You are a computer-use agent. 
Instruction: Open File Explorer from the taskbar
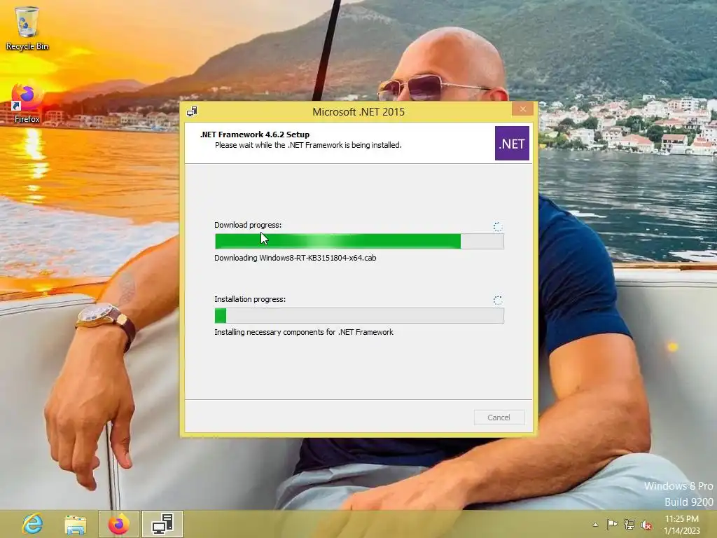76,524
